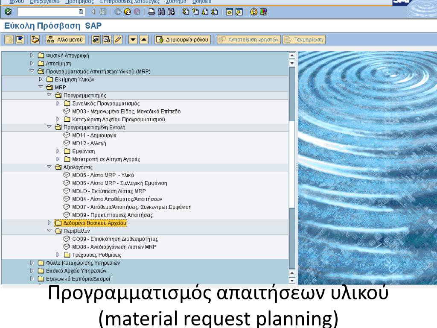Image resolution: width=437 pixels, height=328 pixels.
Task: Collapse the 'Αξιολογήσεις' folder
Action: click(x=49, y=167)
